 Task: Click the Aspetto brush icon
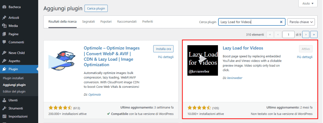pyautogui.click(x=4, y=61)
